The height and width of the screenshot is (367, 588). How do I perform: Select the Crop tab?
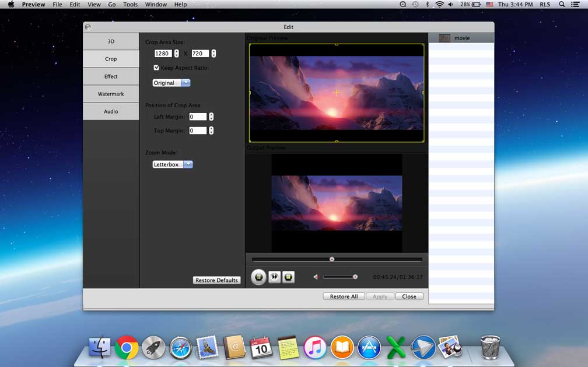pyautogui.click(x=111, y=59)
